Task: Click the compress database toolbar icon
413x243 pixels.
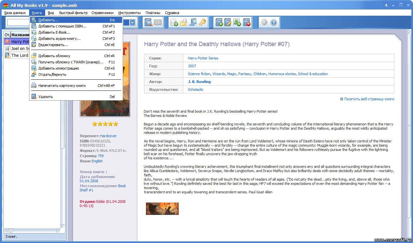Action: (193, 23)
